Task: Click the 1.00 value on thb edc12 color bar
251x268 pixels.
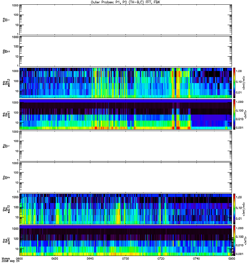Action: [x=239, y=71]
